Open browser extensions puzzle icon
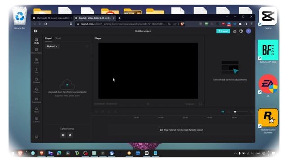 240,24
